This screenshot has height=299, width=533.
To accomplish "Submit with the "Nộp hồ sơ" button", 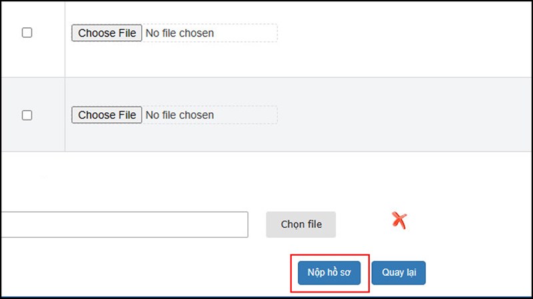I will point(329,272).
